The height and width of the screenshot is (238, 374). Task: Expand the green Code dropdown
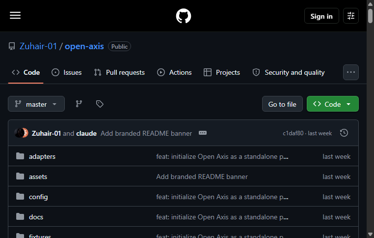click(x=332, y=104)
